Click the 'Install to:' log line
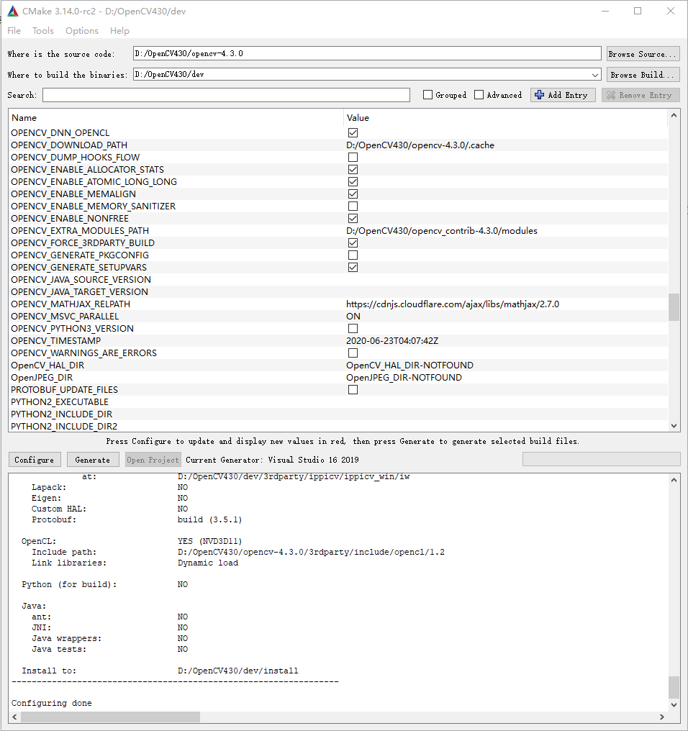The height and width of the screenshot is (731, 688). (160, 671)
